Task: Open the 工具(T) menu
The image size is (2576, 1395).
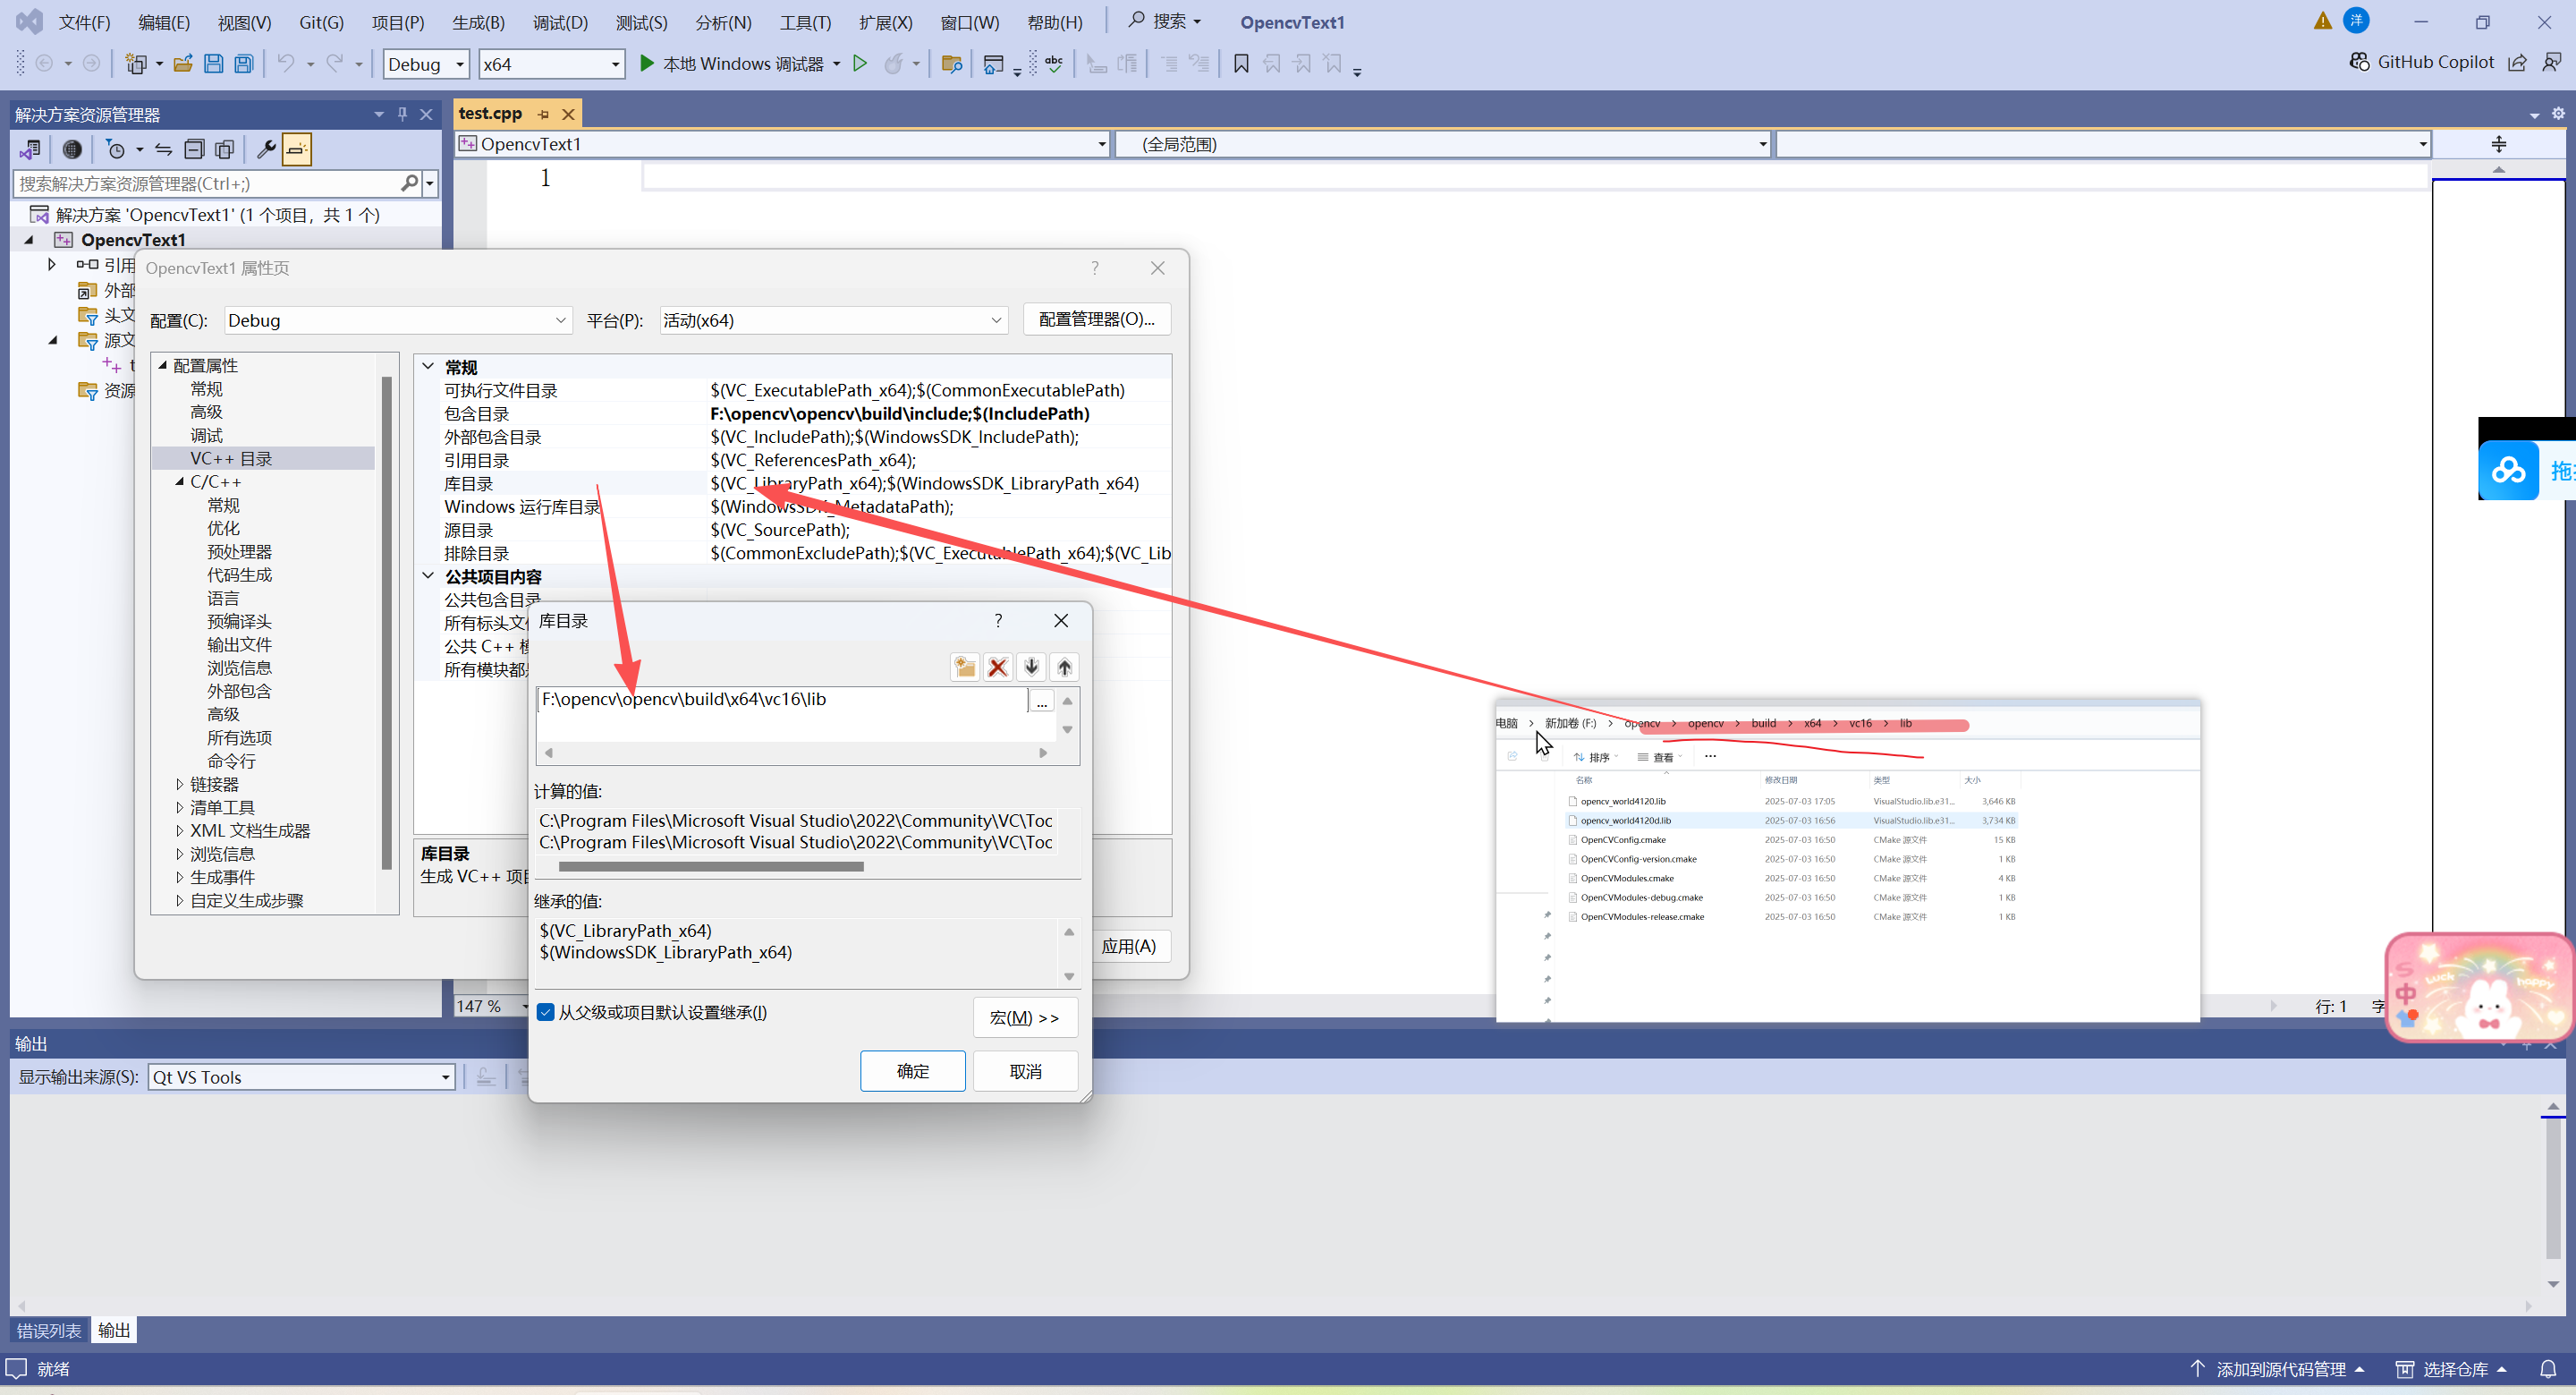Action: (x=805, y=22)
